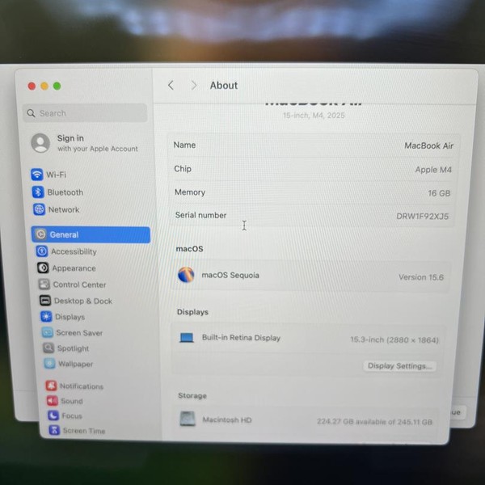Screen dimensions: 485x485
Task: Click the Macintosh HD label
Action: click(x=227, y=420)
